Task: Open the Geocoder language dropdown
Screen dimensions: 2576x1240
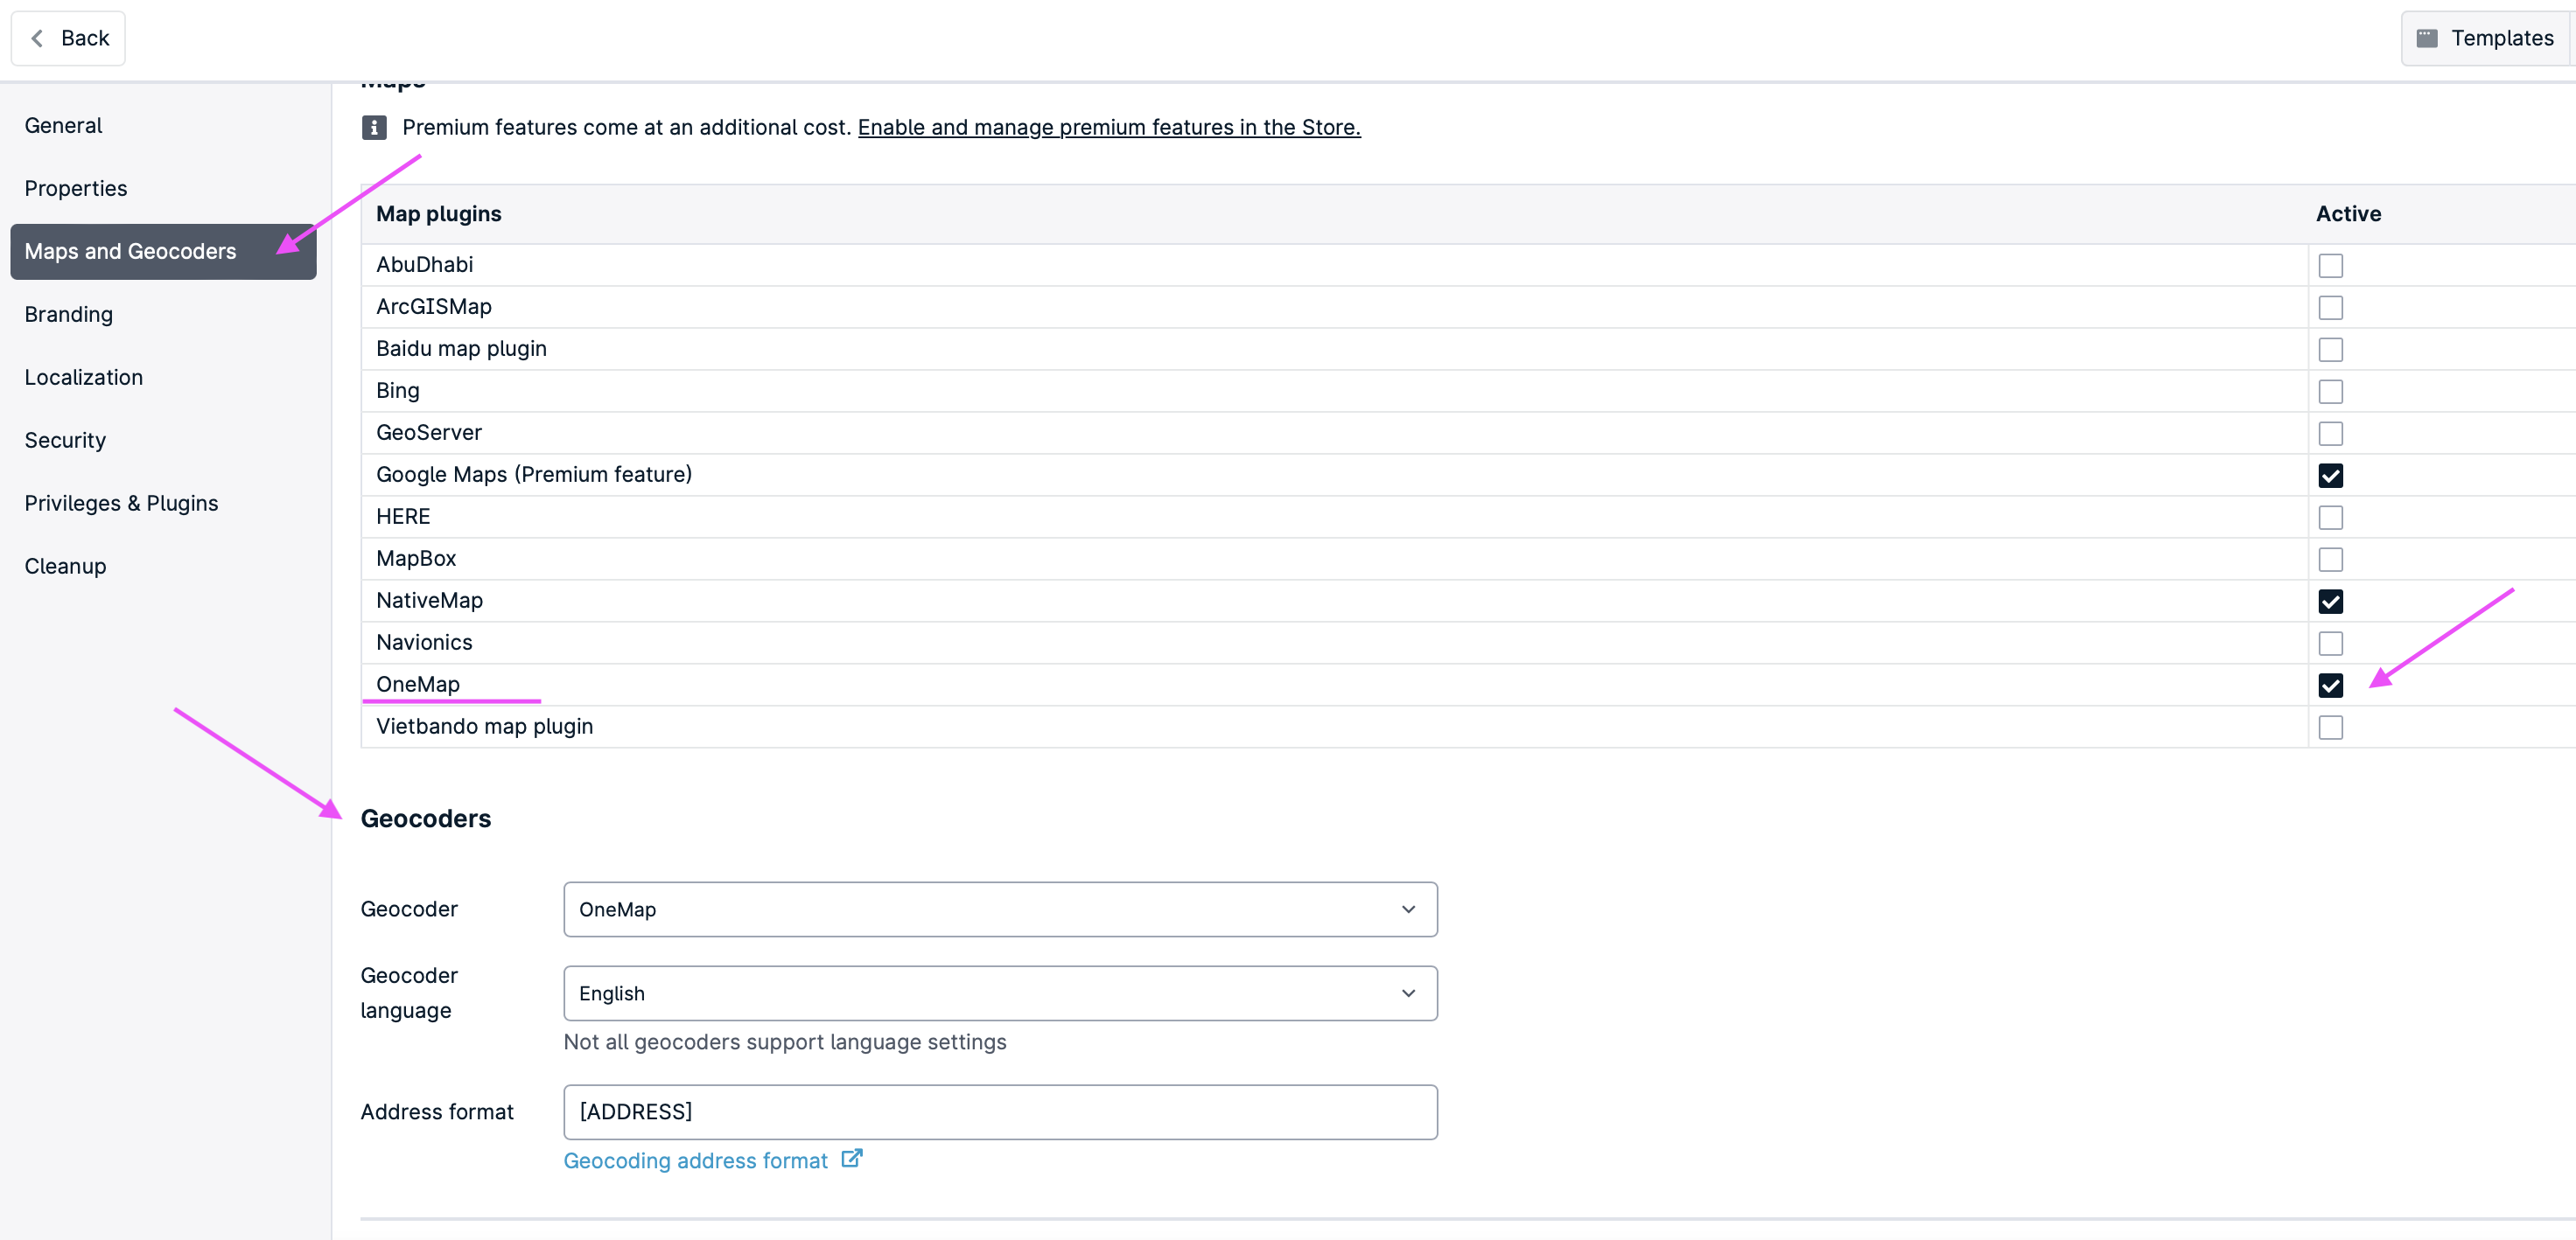Action: [999, 993]
